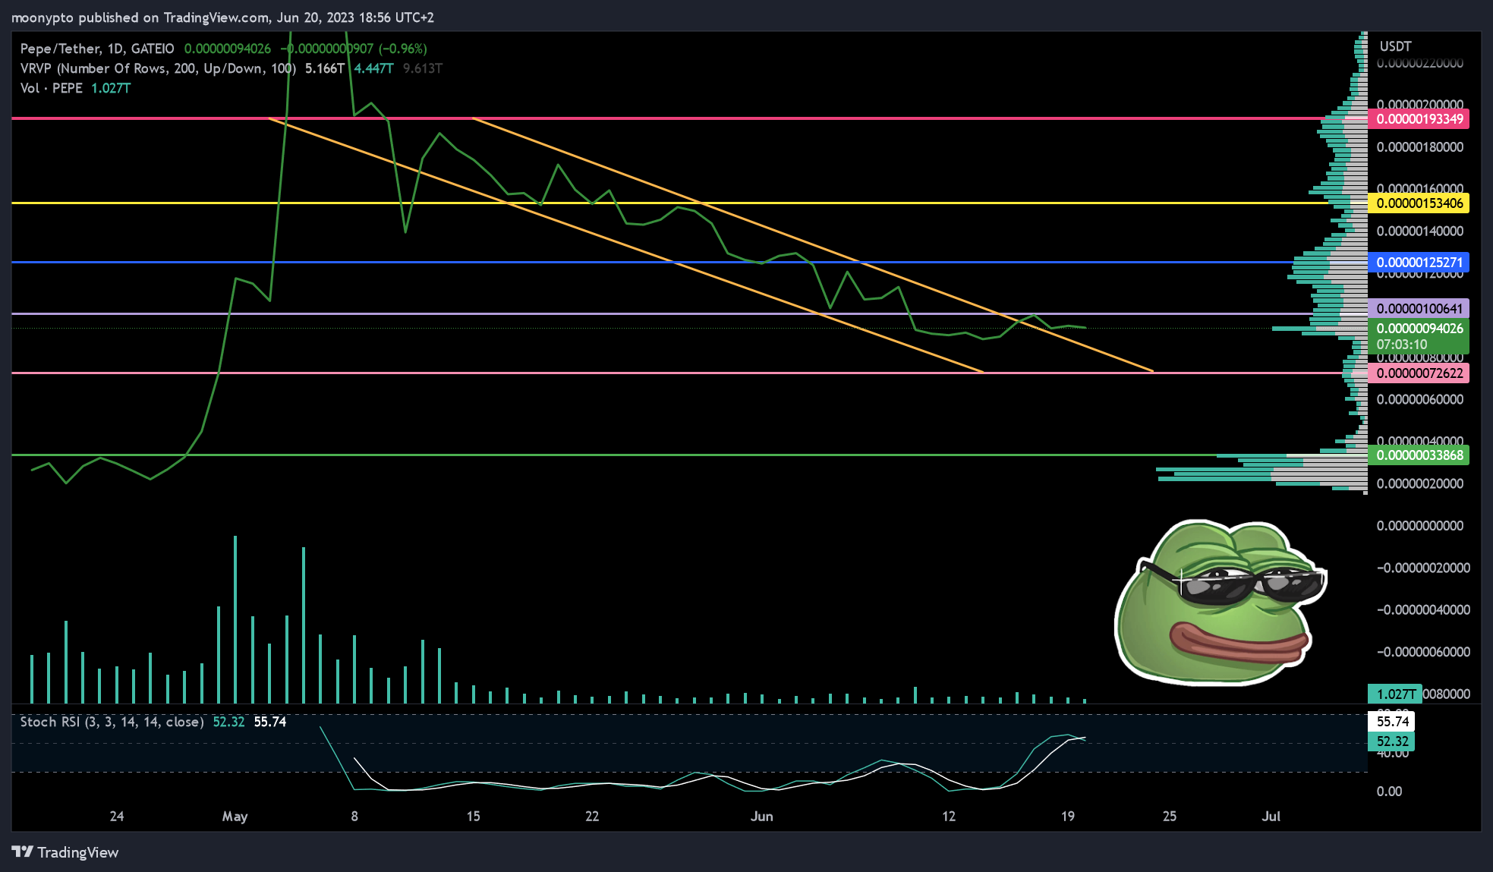The height and width of the screenshot is (872, 1493).
Task: Click the 1.027T value in Vol legend
Action: pyautogui.click(x=111, y=88)
